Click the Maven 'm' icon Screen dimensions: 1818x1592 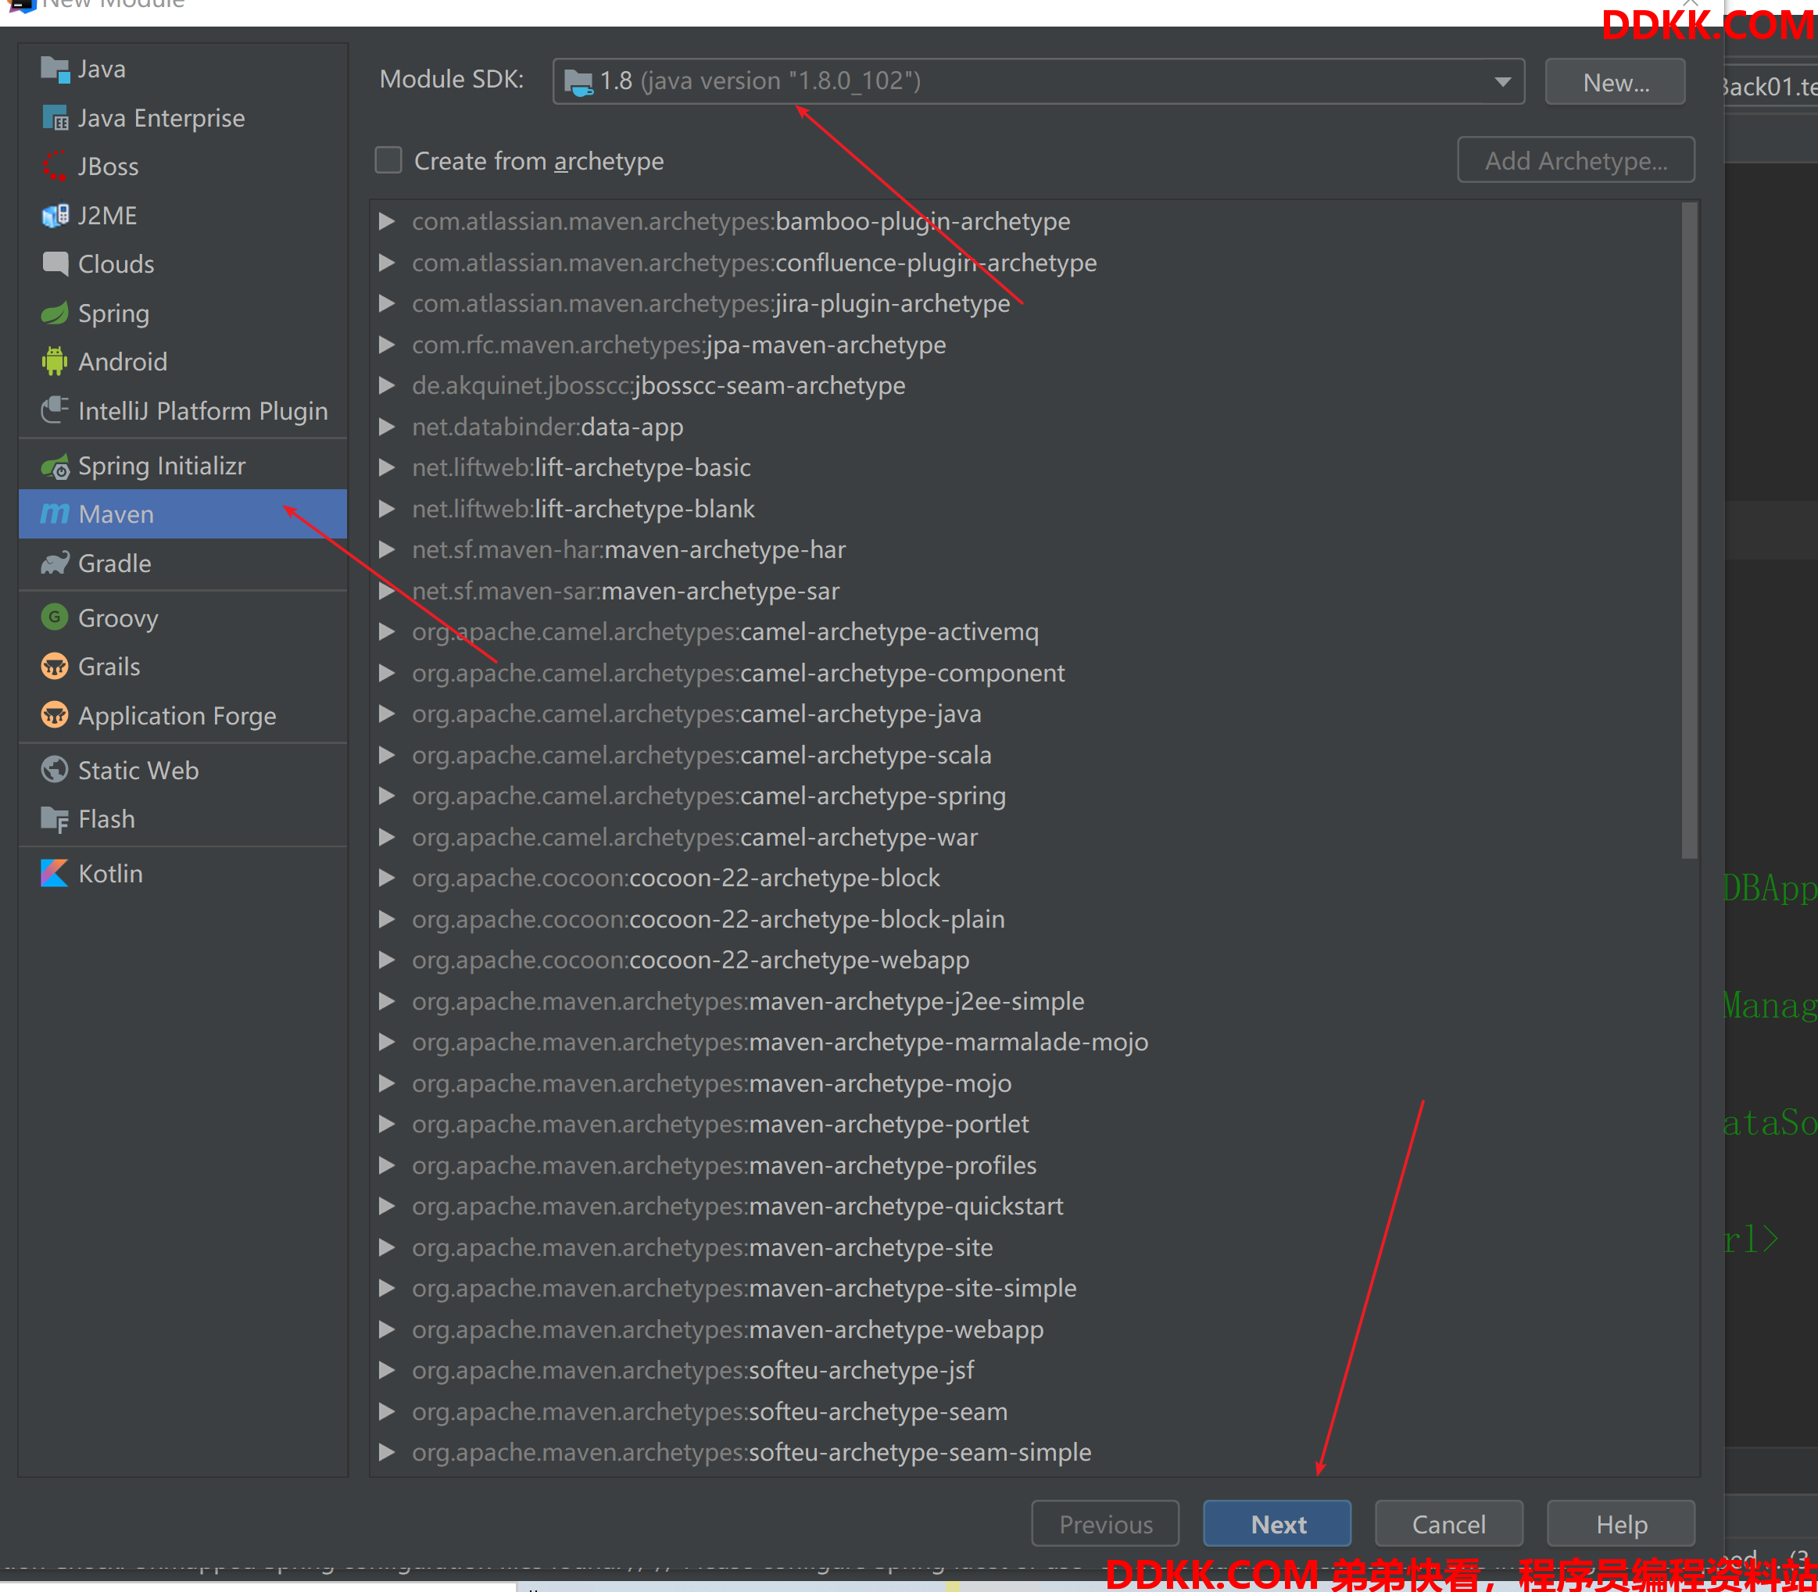coord(55,514)
